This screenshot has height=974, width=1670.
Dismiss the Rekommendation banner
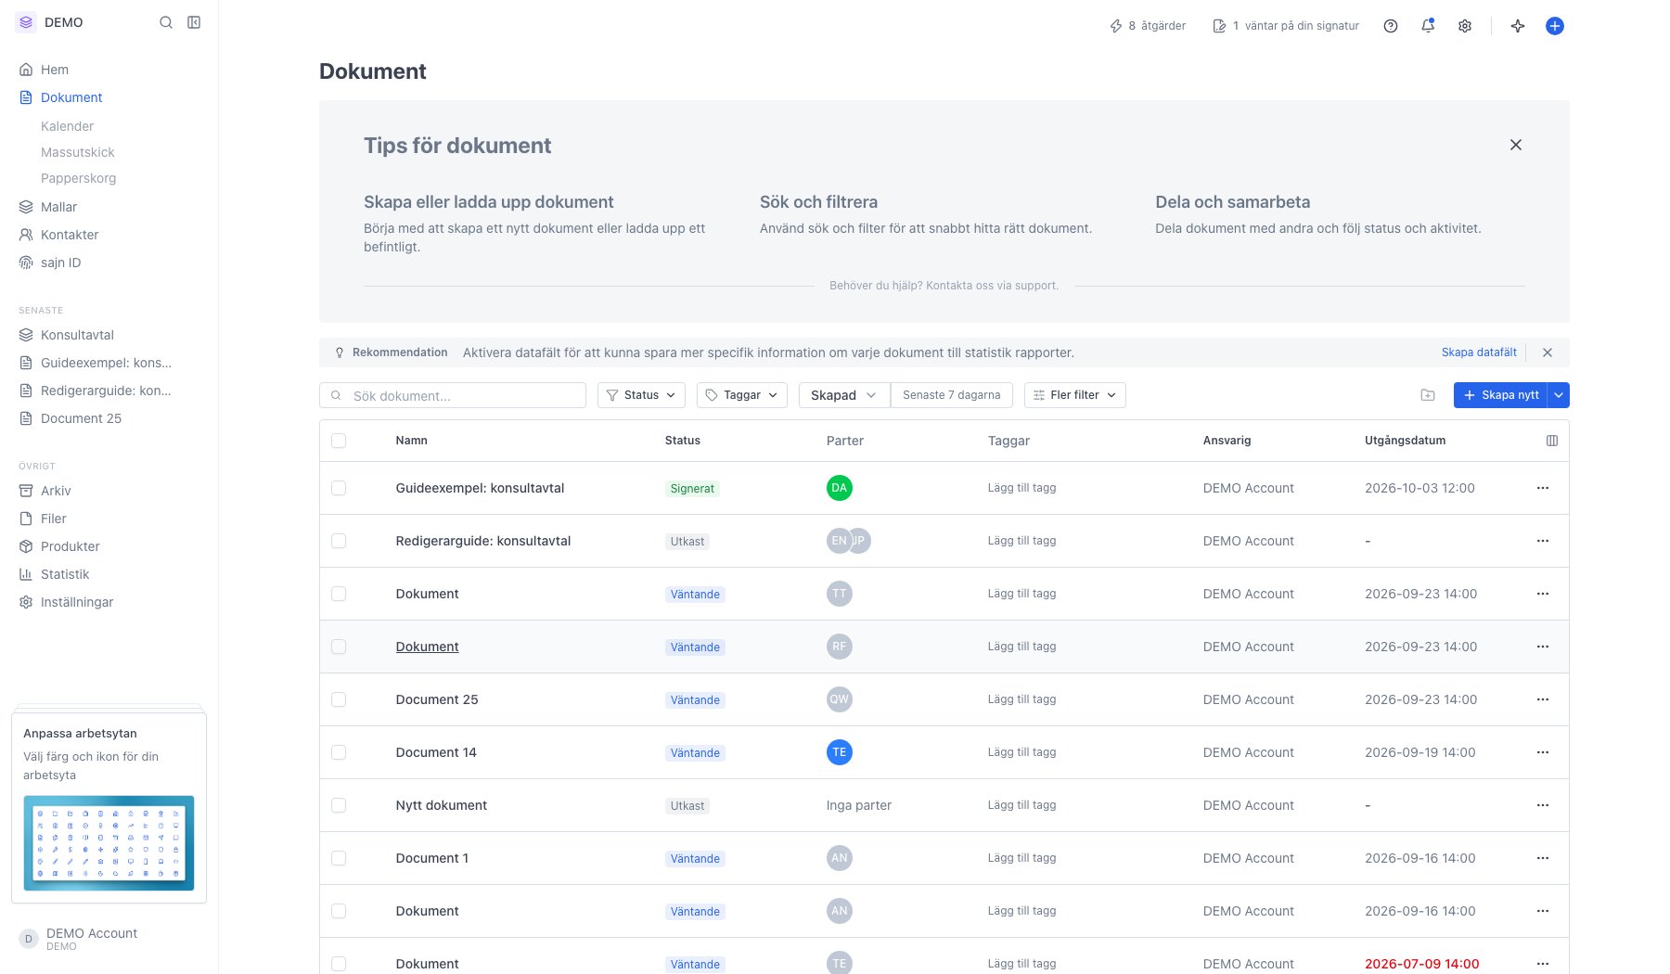point(1548,352)
